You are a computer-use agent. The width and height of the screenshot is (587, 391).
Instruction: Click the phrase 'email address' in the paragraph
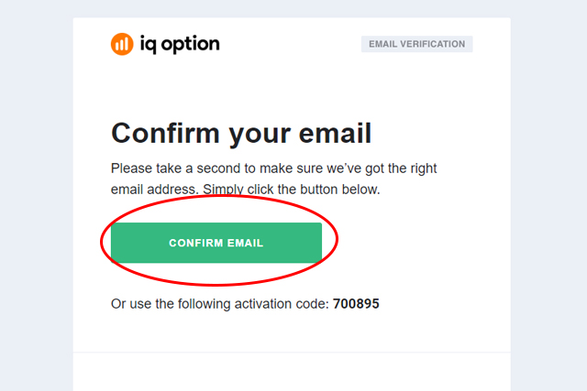tap(154, 190)
